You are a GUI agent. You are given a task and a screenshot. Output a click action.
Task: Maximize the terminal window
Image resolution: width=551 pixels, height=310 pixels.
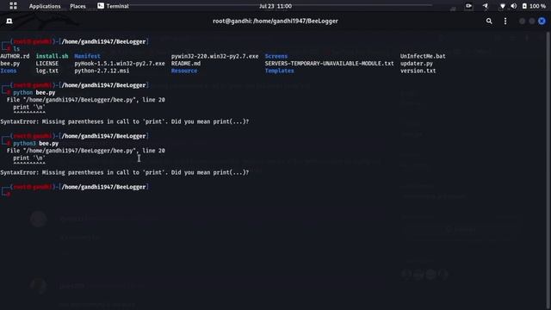click(532, 21)
